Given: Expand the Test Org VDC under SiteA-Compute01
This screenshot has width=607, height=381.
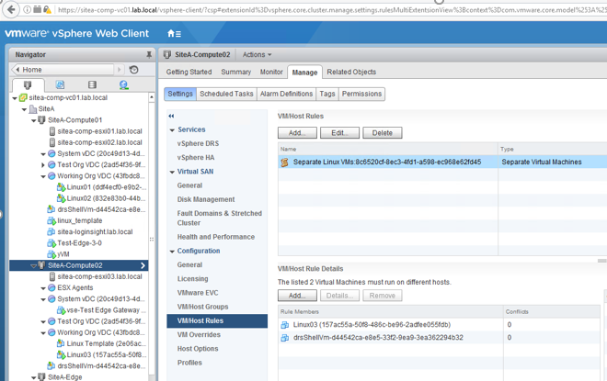Looking at the screenshot, I should (x=43, y=165).
